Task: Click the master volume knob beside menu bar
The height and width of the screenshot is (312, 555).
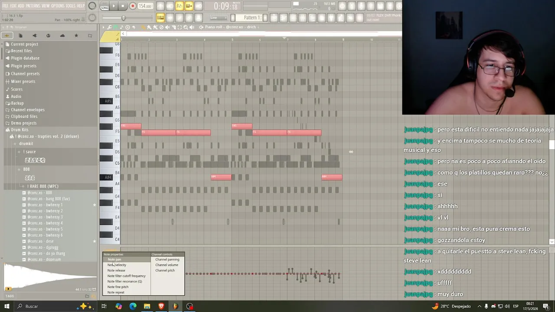Action: [x=92, y=6]
